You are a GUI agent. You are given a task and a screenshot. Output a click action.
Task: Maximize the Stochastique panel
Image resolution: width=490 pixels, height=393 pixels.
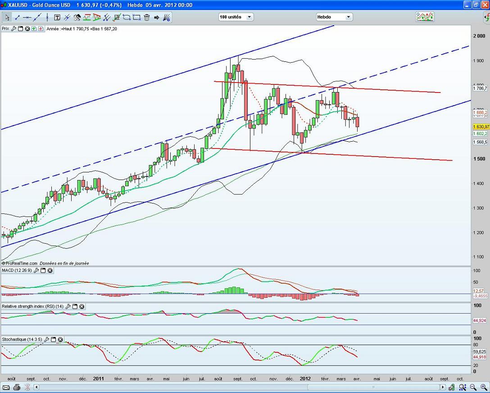pos(54,340)
